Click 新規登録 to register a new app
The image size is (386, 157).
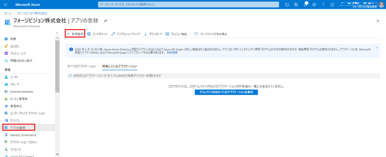click(75, 34)
